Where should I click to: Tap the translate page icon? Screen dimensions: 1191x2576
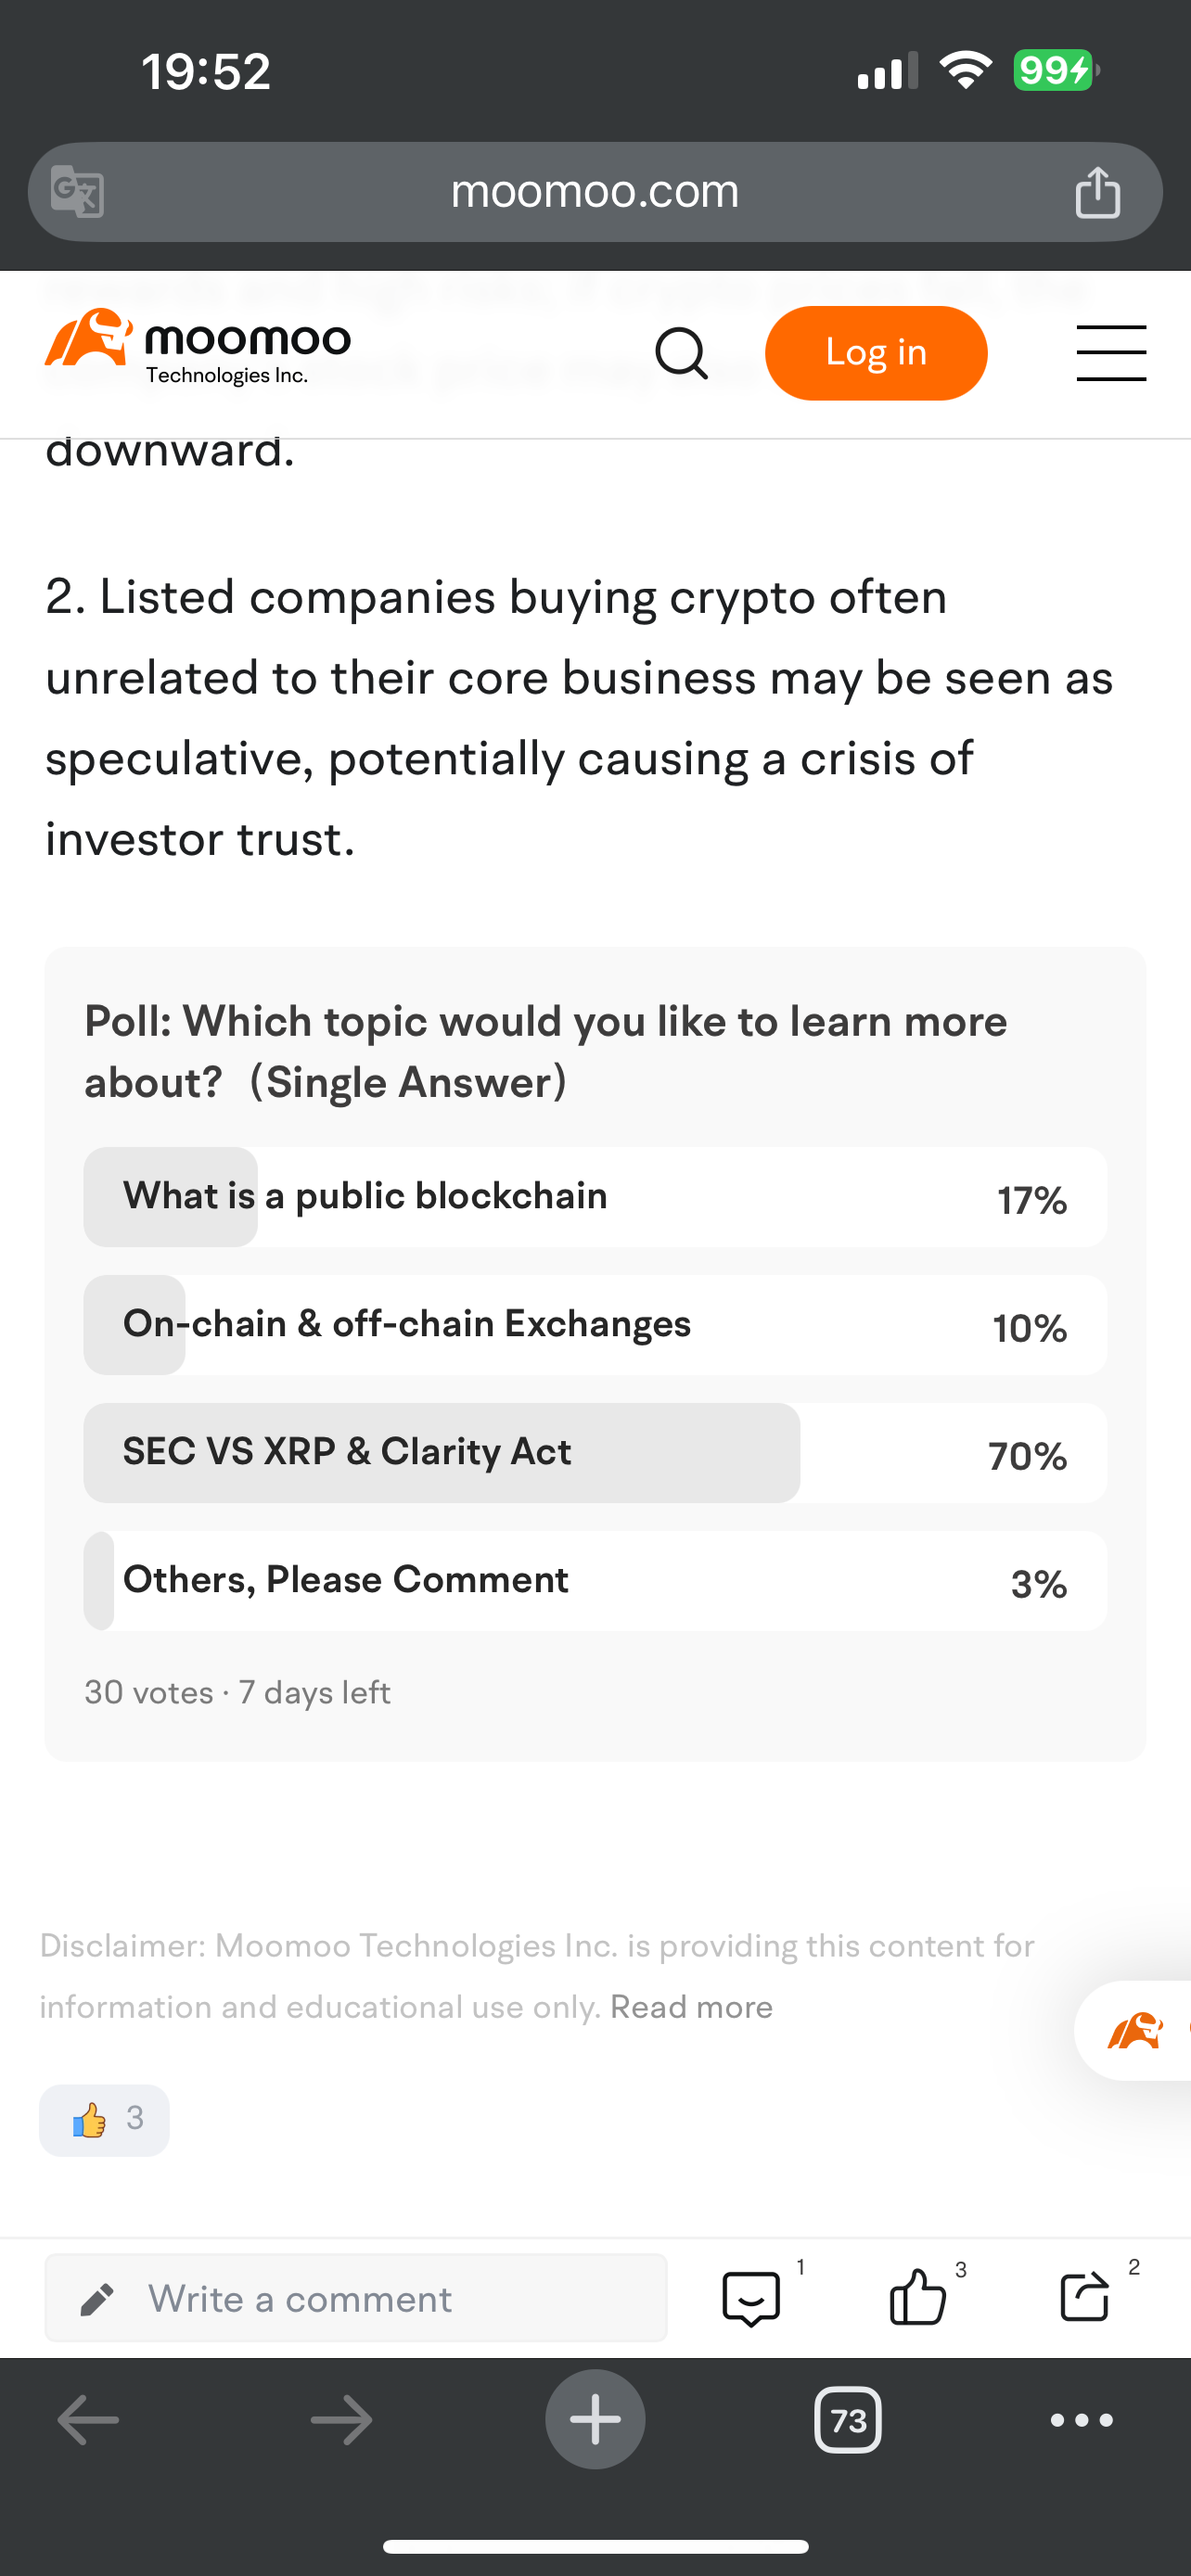pos(78,191)
